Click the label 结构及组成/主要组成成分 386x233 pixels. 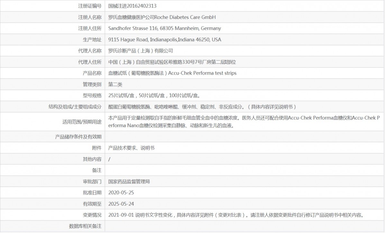pos(75,107)
